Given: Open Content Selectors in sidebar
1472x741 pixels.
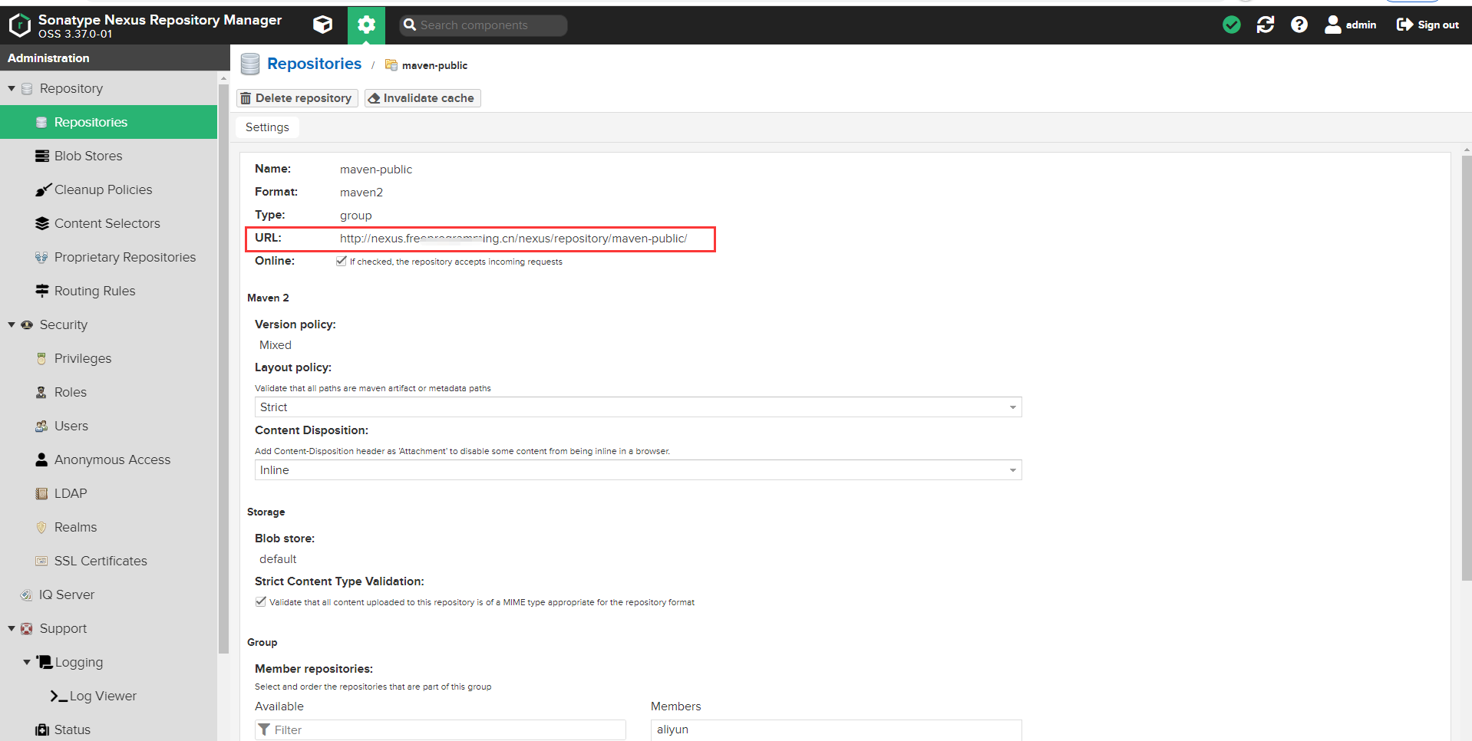Looking at the screenshot, I should coord(108,223).
